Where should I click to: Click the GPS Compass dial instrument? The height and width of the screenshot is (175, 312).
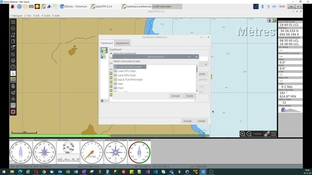(x=20, y=152)
